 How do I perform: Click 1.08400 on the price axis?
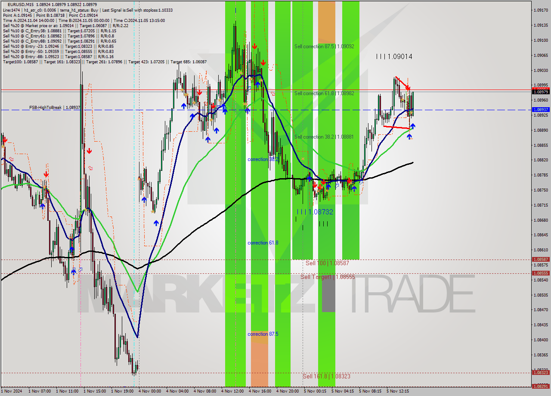coord(541,340)
